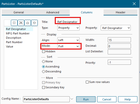Screen dimensions: 140x104
Task: Toggle the Hidden checkbox
Action: 43,51
